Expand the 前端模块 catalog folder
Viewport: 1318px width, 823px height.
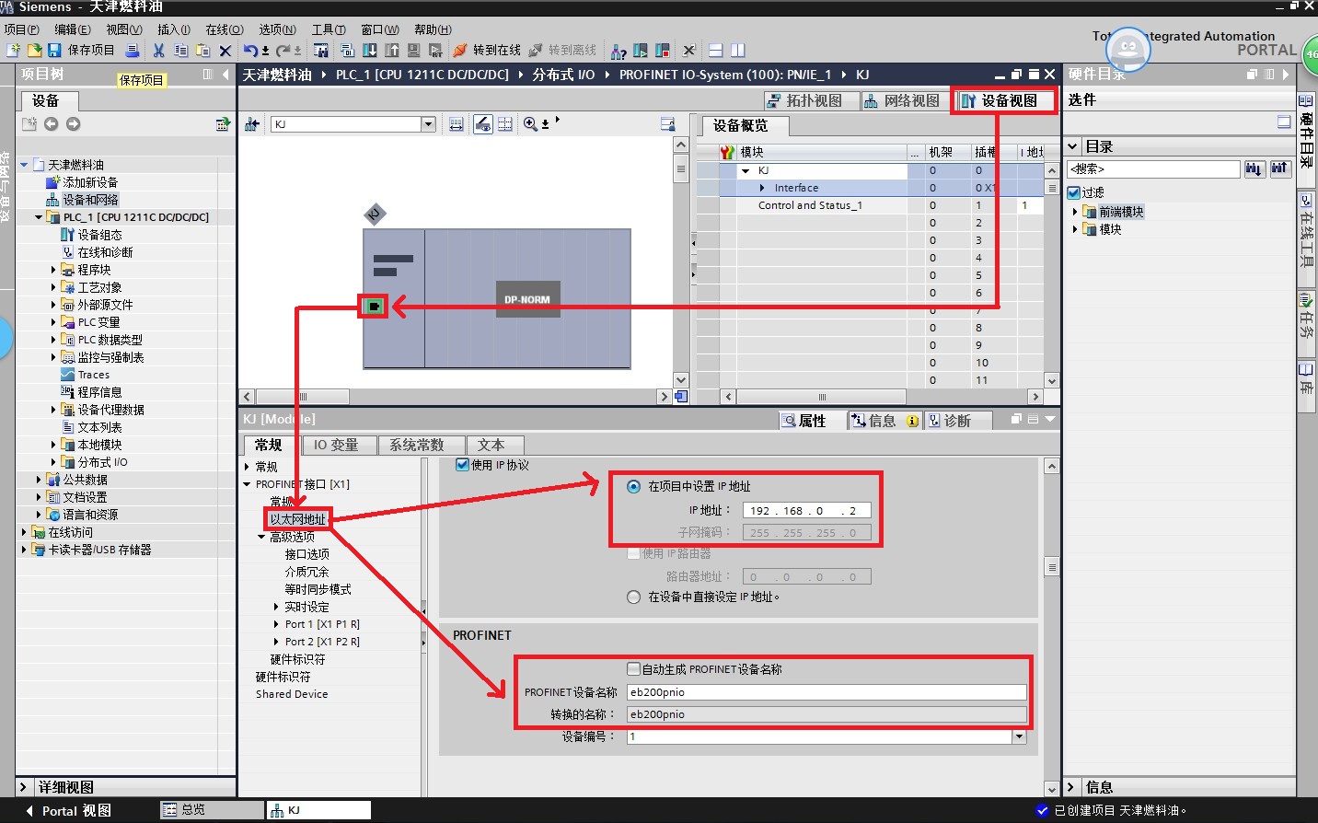pyautogui.click(x=1075, y=212)
